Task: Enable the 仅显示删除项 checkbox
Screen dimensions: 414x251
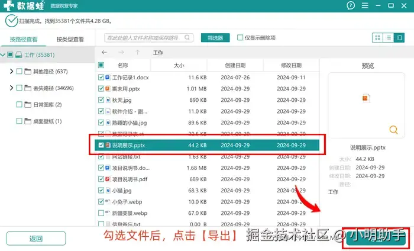Action: [x=240, y=37]
